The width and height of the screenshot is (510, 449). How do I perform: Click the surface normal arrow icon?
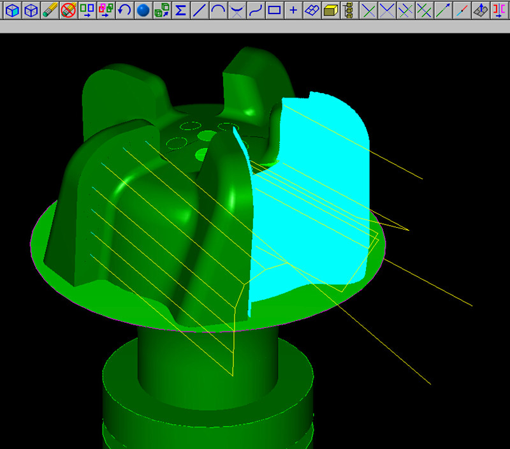(x=481, y=10)
